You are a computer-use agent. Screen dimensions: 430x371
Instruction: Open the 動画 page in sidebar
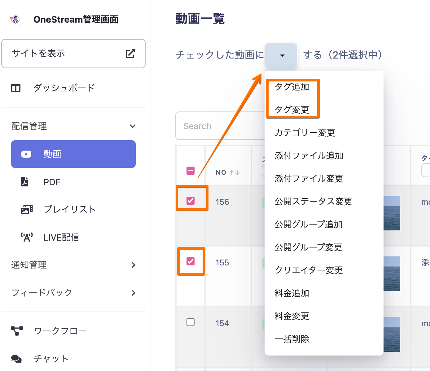pos(73,154)
